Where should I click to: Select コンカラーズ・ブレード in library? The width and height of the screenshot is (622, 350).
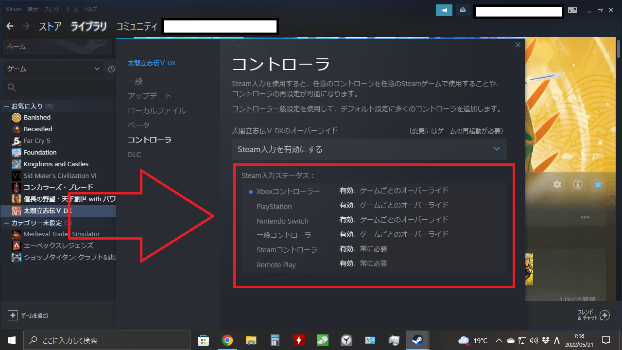58,187
